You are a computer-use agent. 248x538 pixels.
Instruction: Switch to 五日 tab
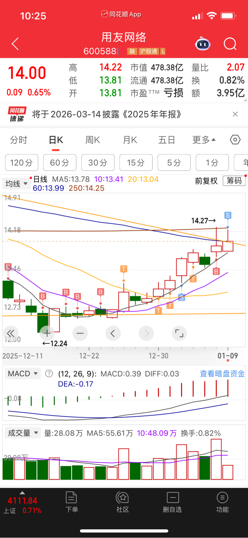(x=167, y=140)
